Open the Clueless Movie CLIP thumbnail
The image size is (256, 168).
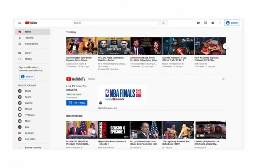click(x=210, y=130)
